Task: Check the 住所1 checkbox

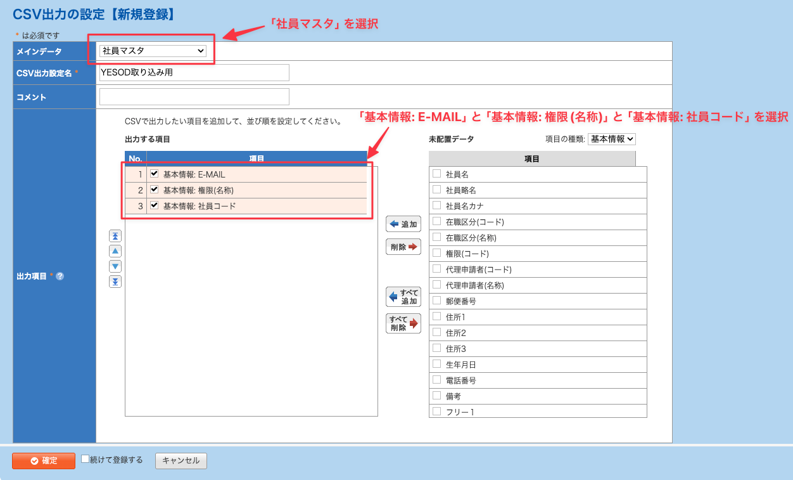Action: click(x=436, y=316)
